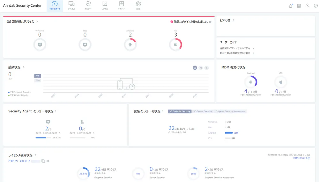The image size is (319, 182).
Task: Select the V3 Server Security tab
Action: [203, 111]
